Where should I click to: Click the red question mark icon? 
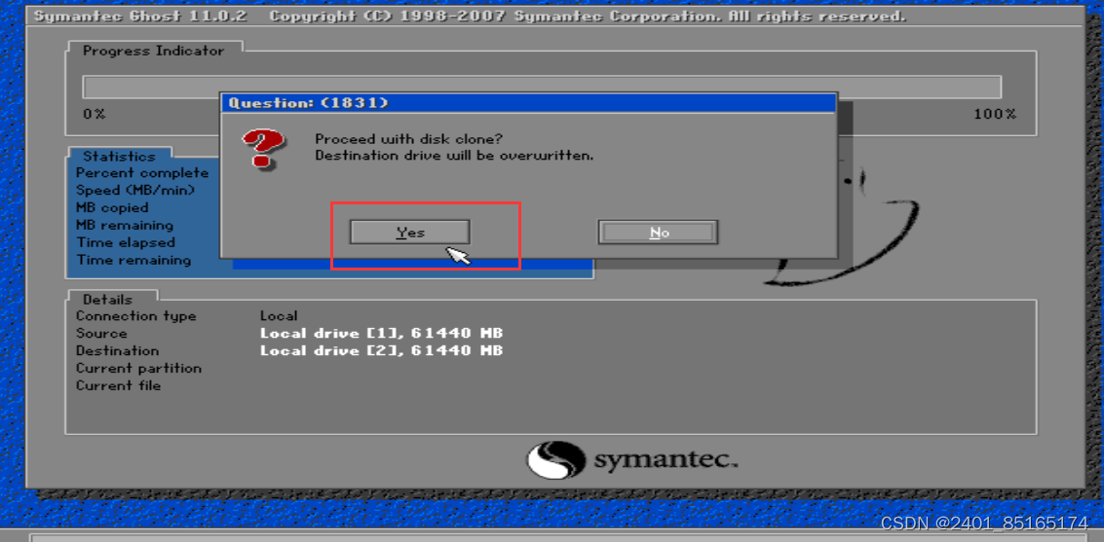(263, 149)
